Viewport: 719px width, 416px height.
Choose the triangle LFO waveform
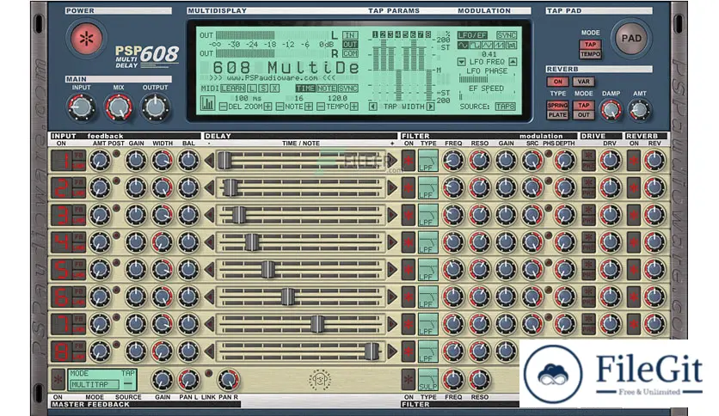(487, 46)
